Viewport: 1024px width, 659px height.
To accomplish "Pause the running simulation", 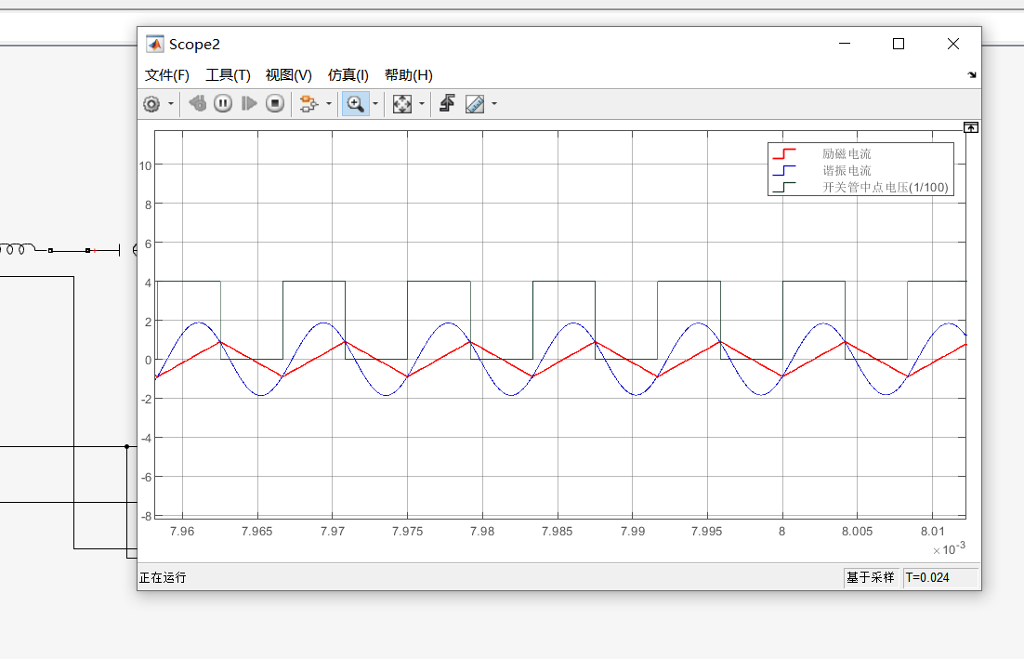I will (223, 104).
